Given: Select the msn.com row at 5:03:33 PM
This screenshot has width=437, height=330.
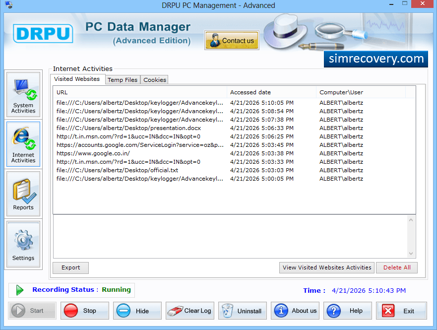Looking at the screenshot, I should point(234,162).
